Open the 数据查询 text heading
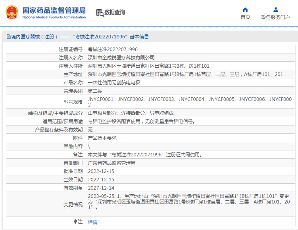Image resolution: width=298 pixels, height=230 pixels. pos(115,13)
